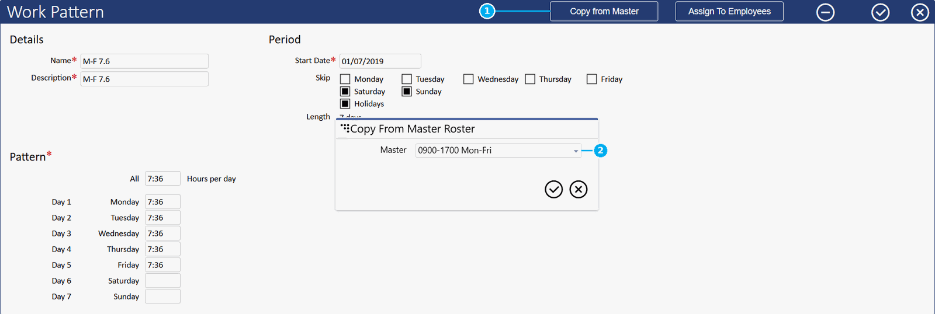Image resolution: width=935 pixels, height=314 pixels.
Task: Click Description input field
Action: tap(144, 79)
